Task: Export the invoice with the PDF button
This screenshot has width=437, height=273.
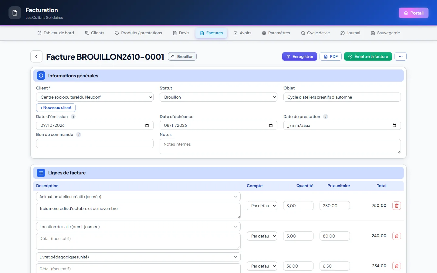Action: coord(330,56)
